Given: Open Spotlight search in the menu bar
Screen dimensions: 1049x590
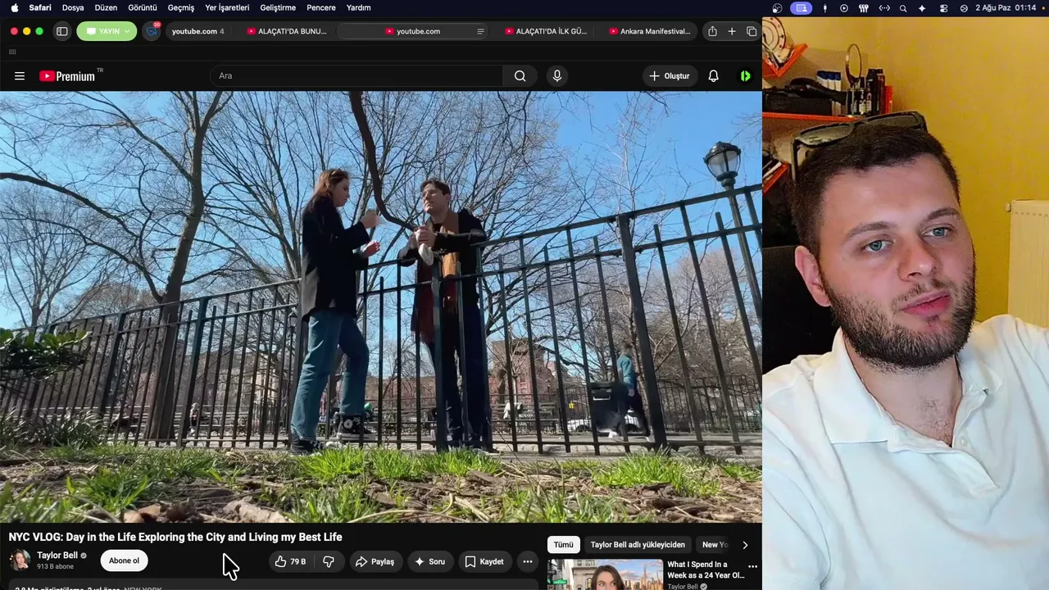Looking at the screenshot, I should pyautogui.click(x=903, y=8).
